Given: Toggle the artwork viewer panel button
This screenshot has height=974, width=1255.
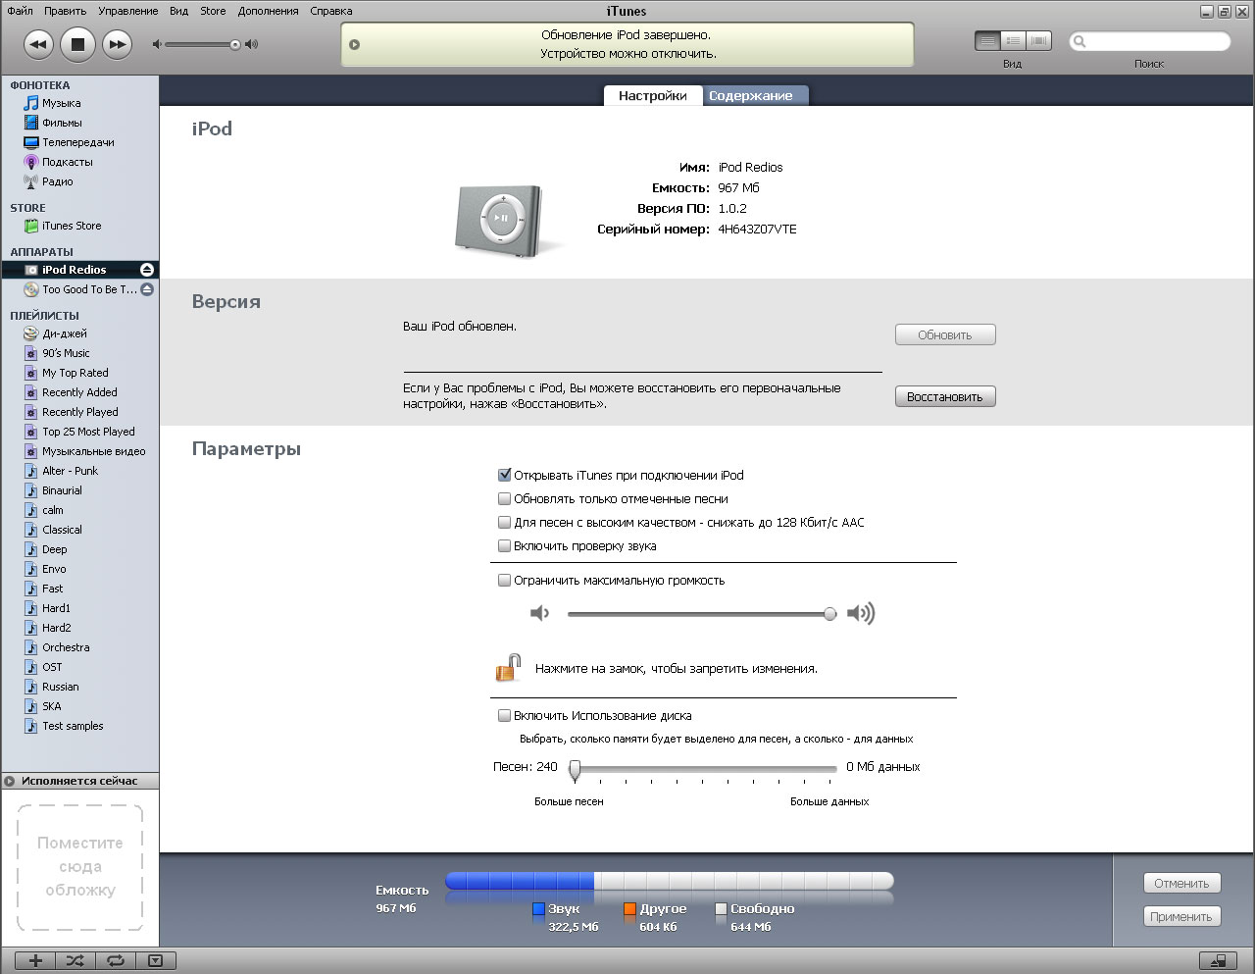Looking at the screenshot, I should pyautogui.click(x=155, y=961).
